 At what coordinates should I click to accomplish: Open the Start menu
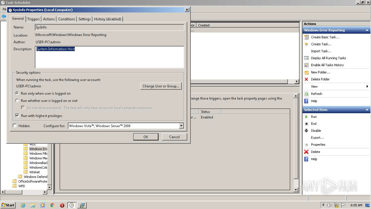click(x=8, y=205)
